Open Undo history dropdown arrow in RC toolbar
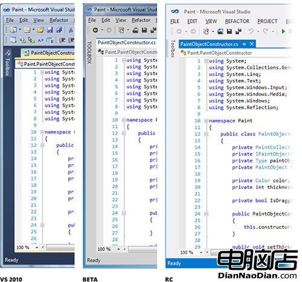 [x=259, y=31]
